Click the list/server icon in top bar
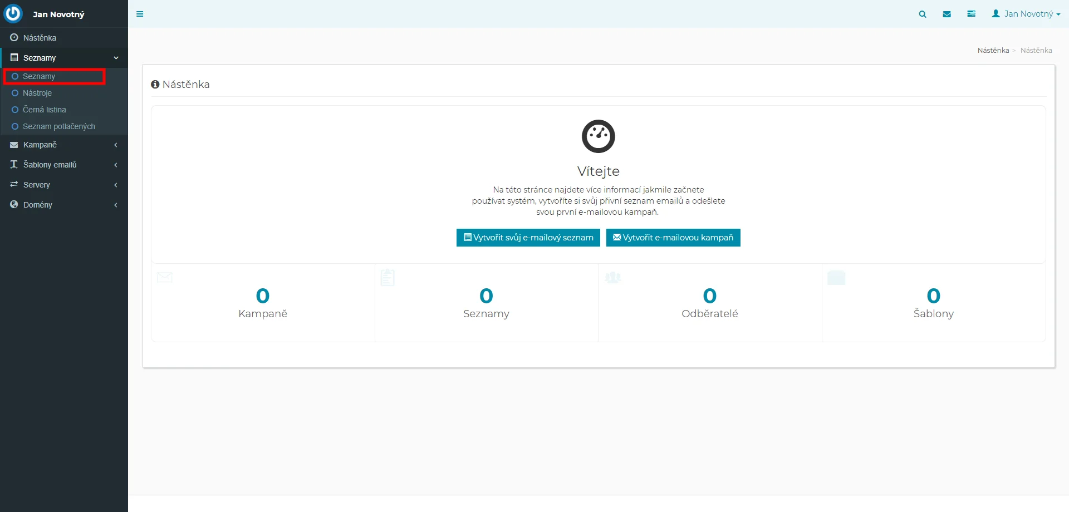 pos(971,14)
